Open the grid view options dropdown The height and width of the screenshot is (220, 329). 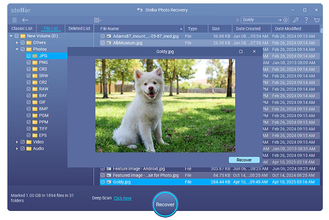(98, 20)
